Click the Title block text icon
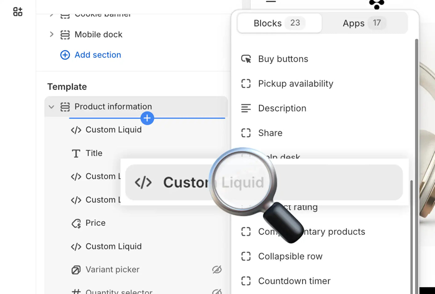Image resolution: width=435 pixels, height=294 pixels. (x=76, y=154)
